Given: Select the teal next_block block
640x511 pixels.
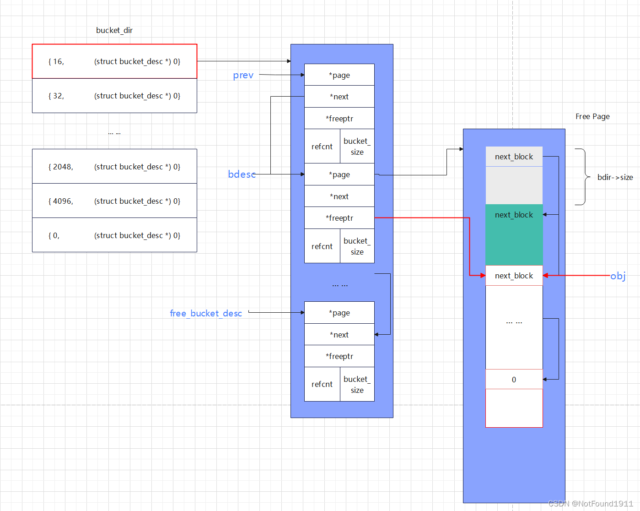Looking at the screenshot, I should point(514,234).
